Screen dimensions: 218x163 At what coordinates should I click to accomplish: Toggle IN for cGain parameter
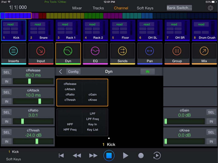(211, 122)
